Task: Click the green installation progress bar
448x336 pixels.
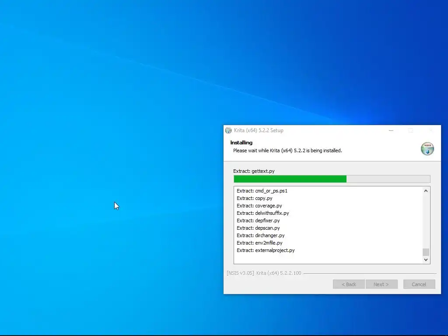Action: [332, 179]
